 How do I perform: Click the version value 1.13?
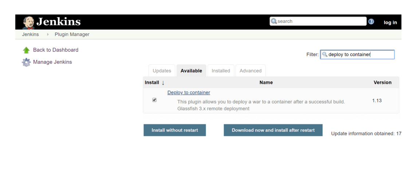pyautogui.click(x=377, y=101)
